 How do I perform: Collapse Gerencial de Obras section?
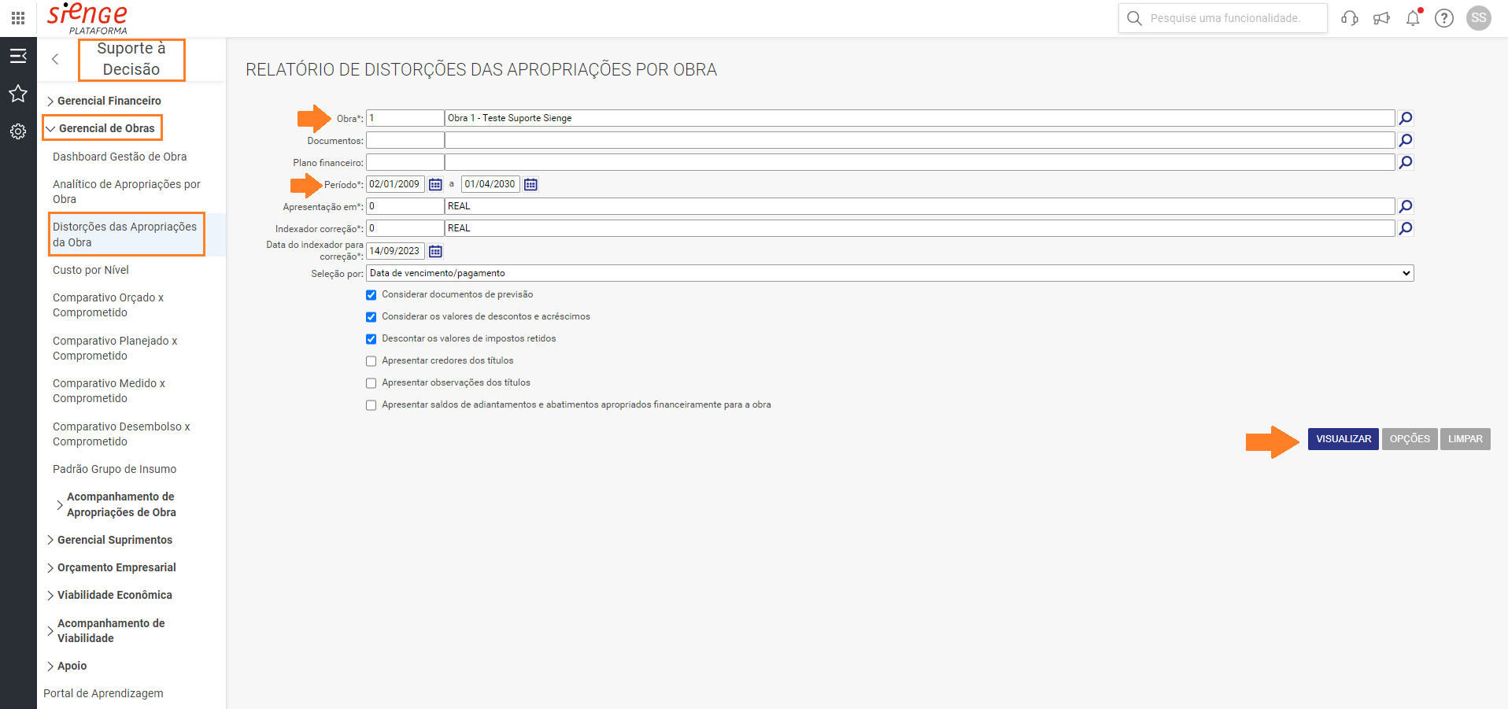(103, 128)
